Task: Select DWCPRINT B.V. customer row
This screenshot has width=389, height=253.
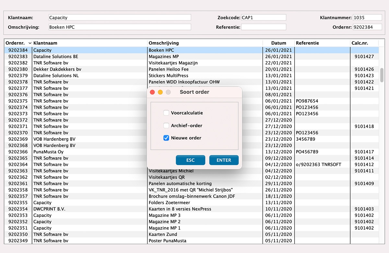Action: (x=192, y=209)
